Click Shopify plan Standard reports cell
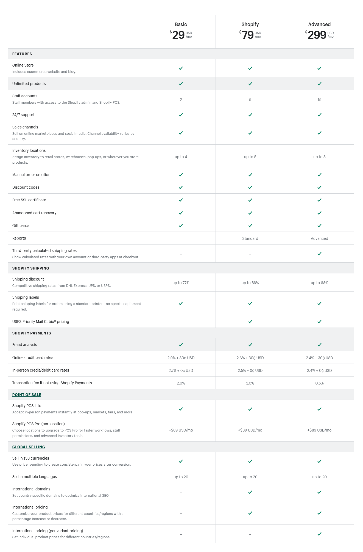This screenshot has width=363, height=552. pos(250,238)
